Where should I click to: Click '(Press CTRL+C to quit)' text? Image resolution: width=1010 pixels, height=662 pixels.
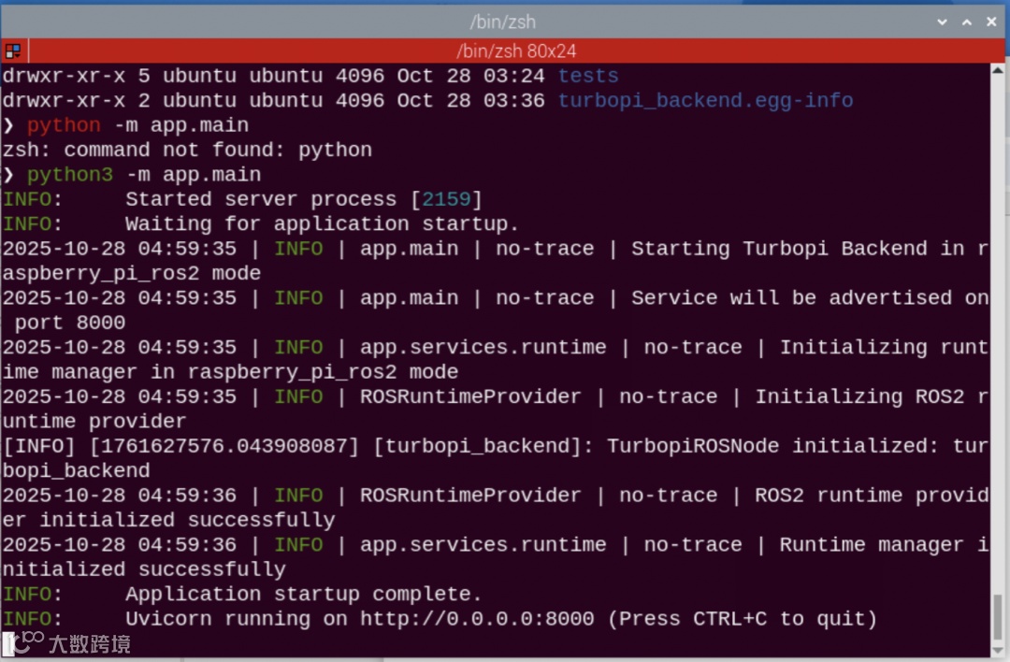[742, 619]
